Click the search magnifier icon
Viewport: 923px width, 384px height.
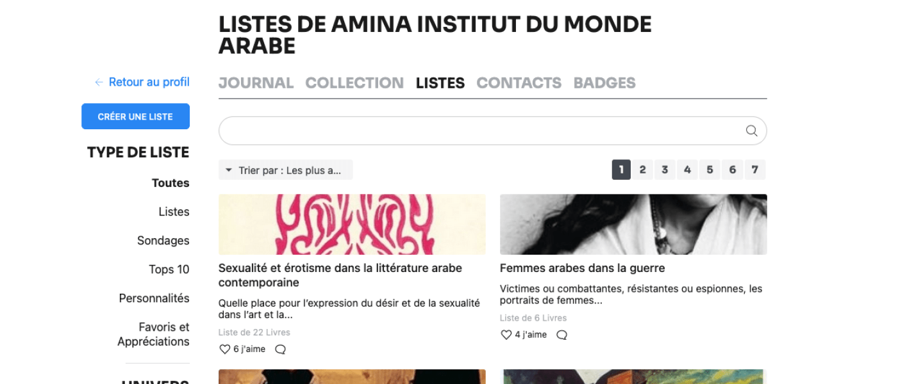tap(751, 131)
